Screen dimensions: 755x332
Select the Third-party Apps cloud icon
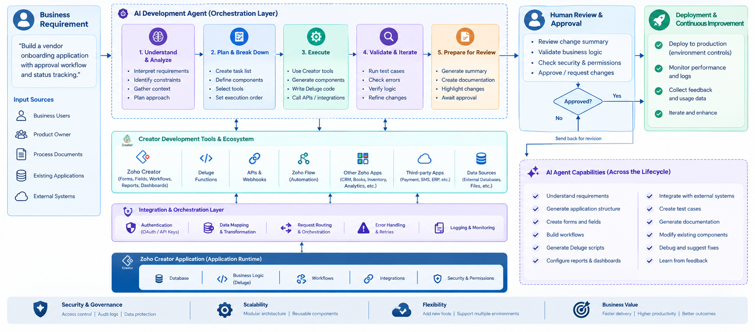(424, 159)
